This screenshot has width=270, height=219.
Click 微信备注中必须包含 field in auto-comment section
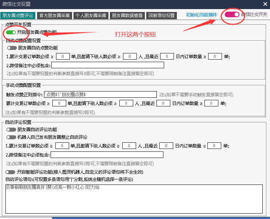[107, 155]
